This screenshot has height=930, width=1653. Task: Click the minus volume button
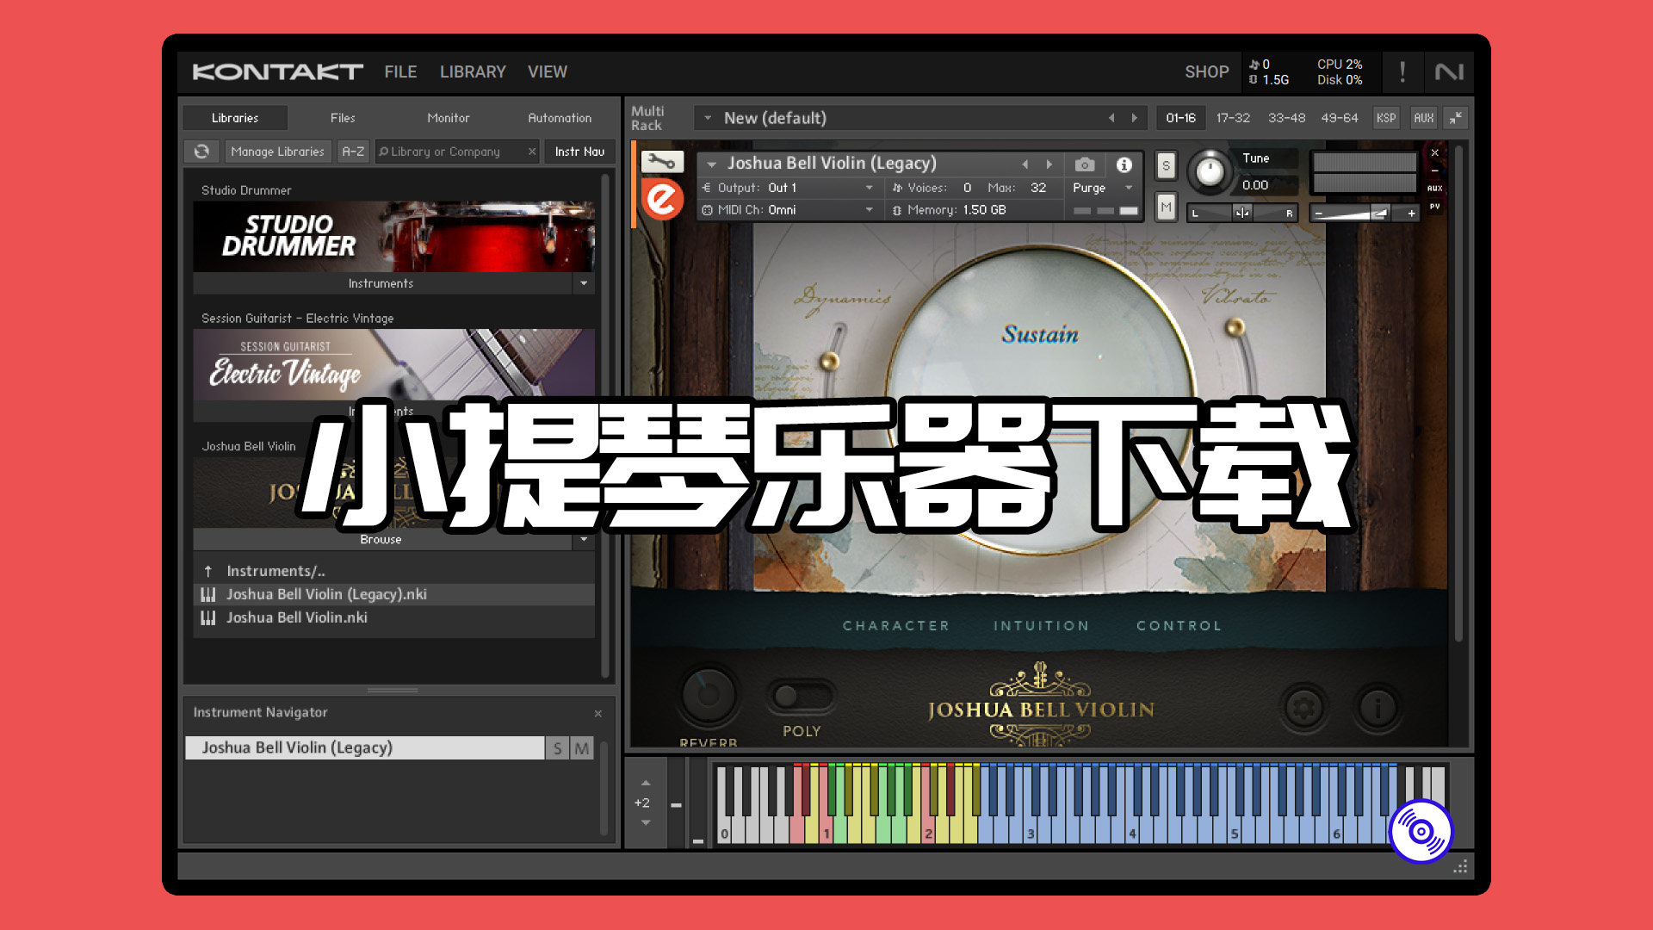tap(1318, 214)
